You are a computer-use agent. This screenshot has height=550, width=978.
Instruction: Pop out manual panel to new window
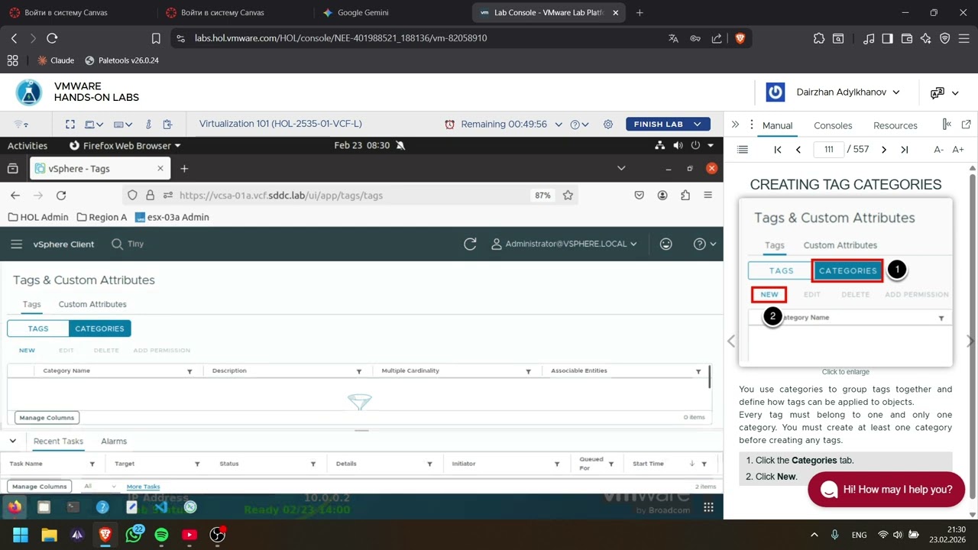pos(967,125)
